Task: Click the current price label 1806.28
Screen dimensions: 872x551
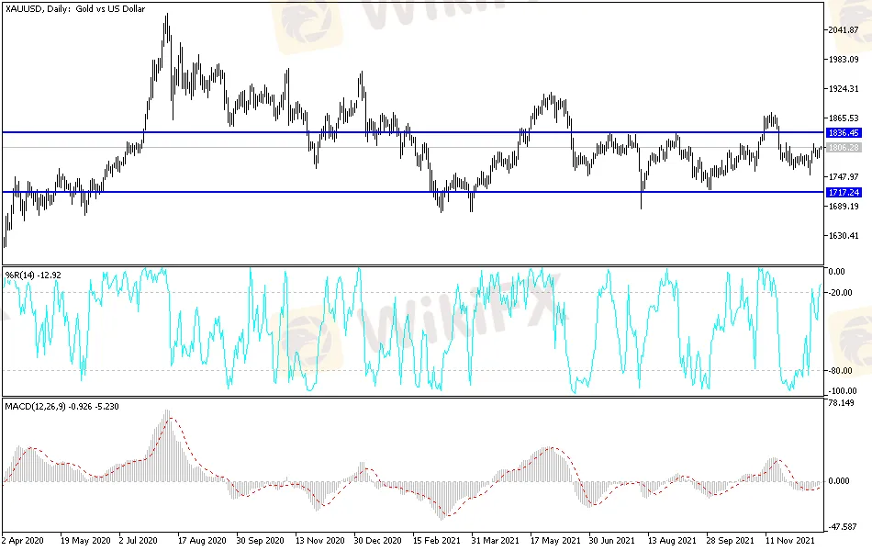Action: [844, 148]
